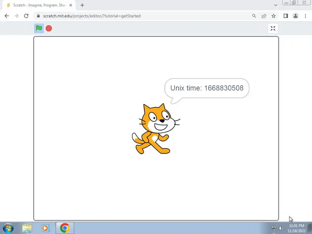Select the Scratch - Imagine, Program tab
The width and height of the screenshot is (312, 234).
(x=39, y=5)
